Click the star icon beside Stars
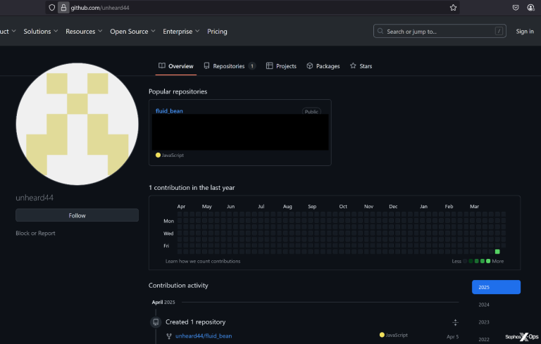The height and width of the screenshot is (344, 541). coord(353,65)
